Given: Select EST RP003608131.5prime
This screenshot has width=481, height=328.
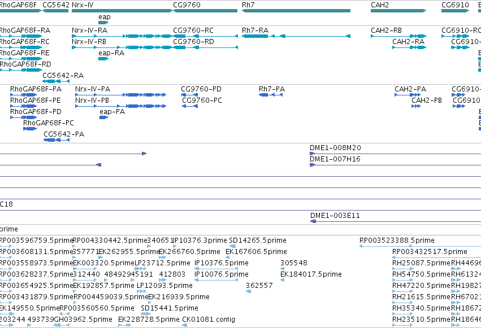Looking at the screenshot, I should click(x=36, y=252).
